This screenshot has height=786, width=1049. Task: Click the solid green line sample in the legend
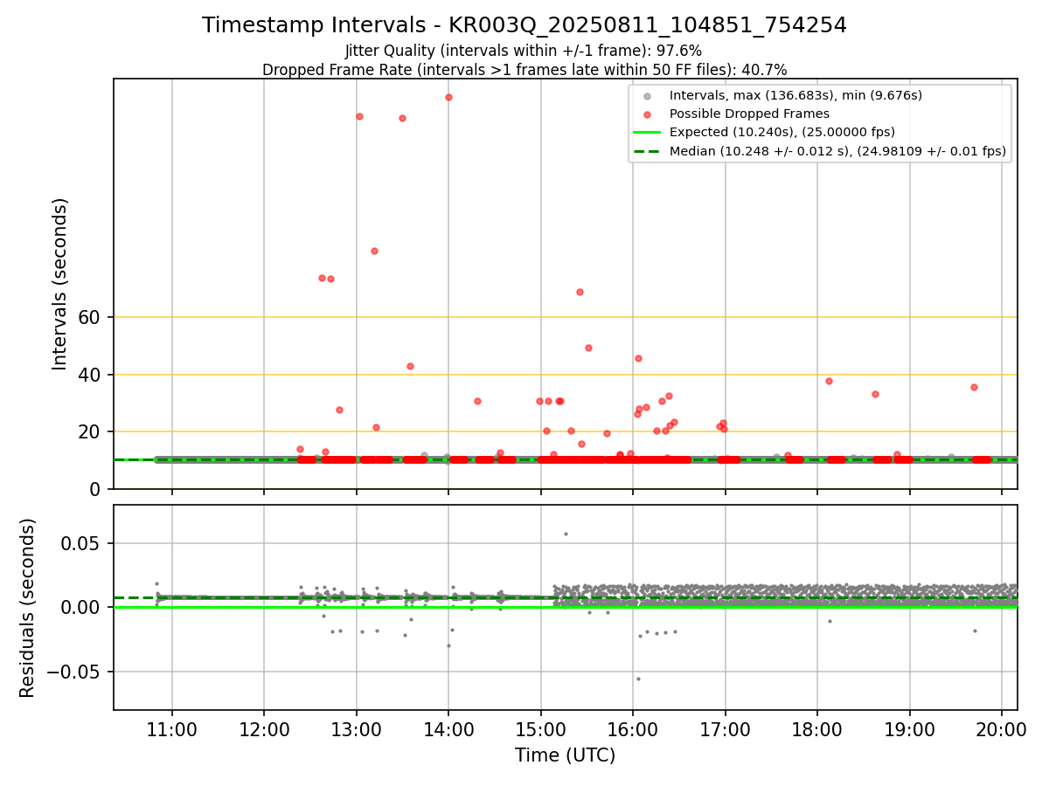pos(647,132)
